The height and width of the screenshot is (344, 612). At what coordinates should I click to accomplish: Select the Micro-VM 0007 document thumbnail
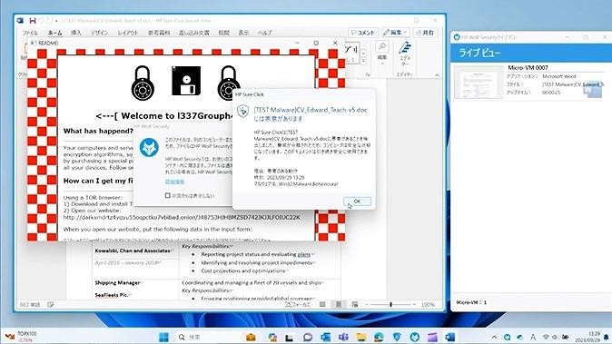[x=479, y=83]
